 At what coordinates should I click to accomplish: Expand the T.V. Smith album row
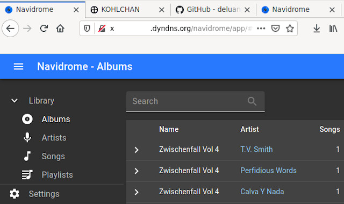tap(137, 150)
